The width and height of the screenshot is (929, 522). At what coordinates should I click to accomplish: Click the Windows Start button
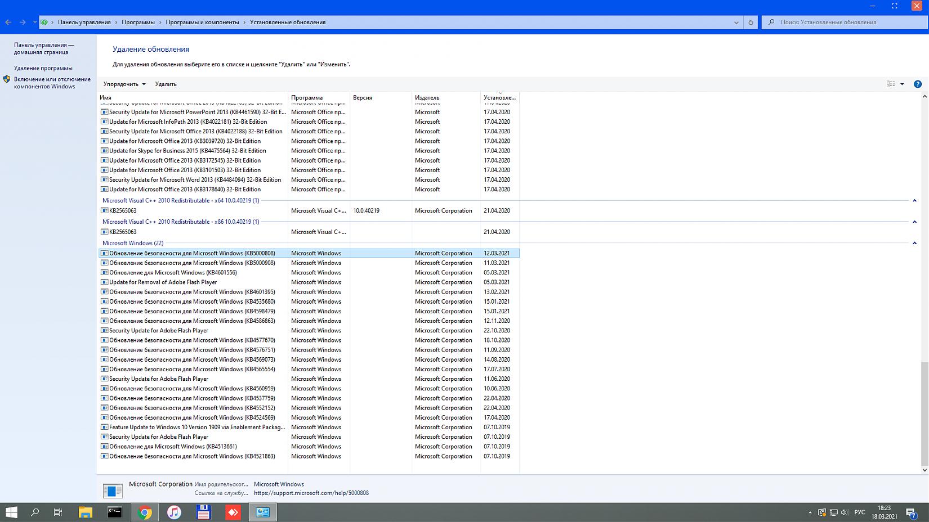(11, 512)
